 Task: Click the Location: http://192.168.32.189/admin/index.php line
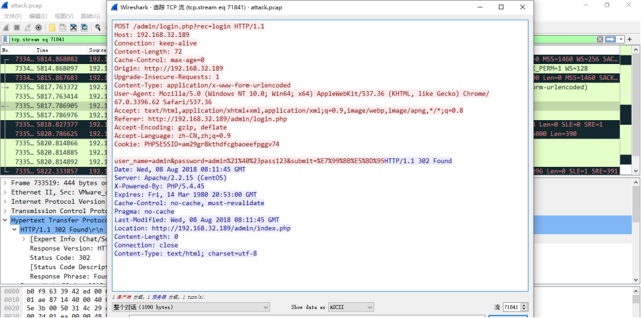point(202,228)
